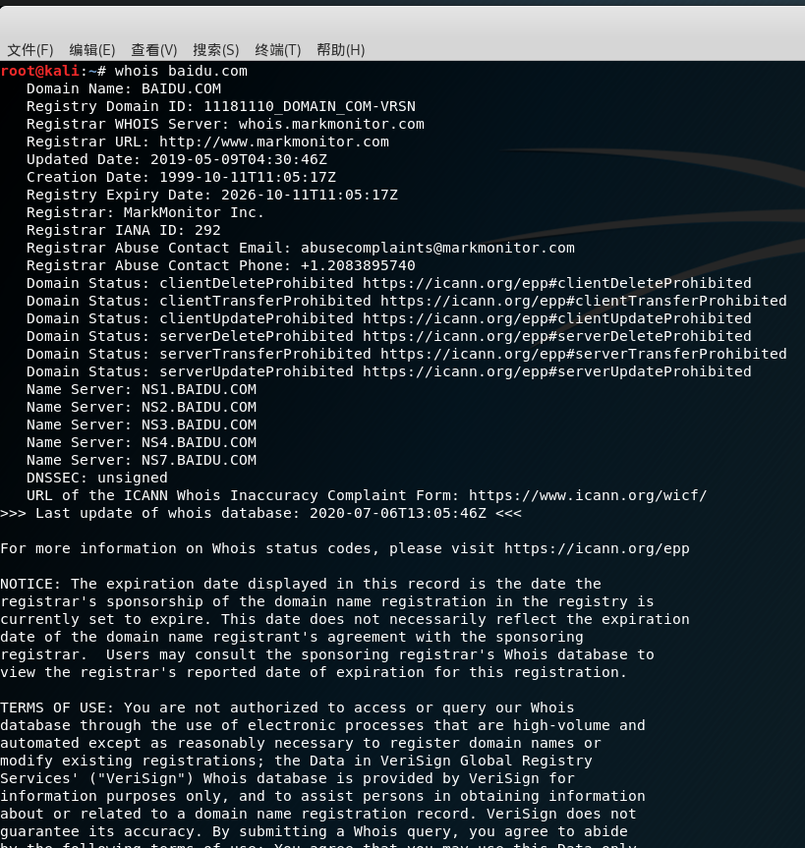Click 'VeriSign Global Registry' text

[x=487, y=761]
